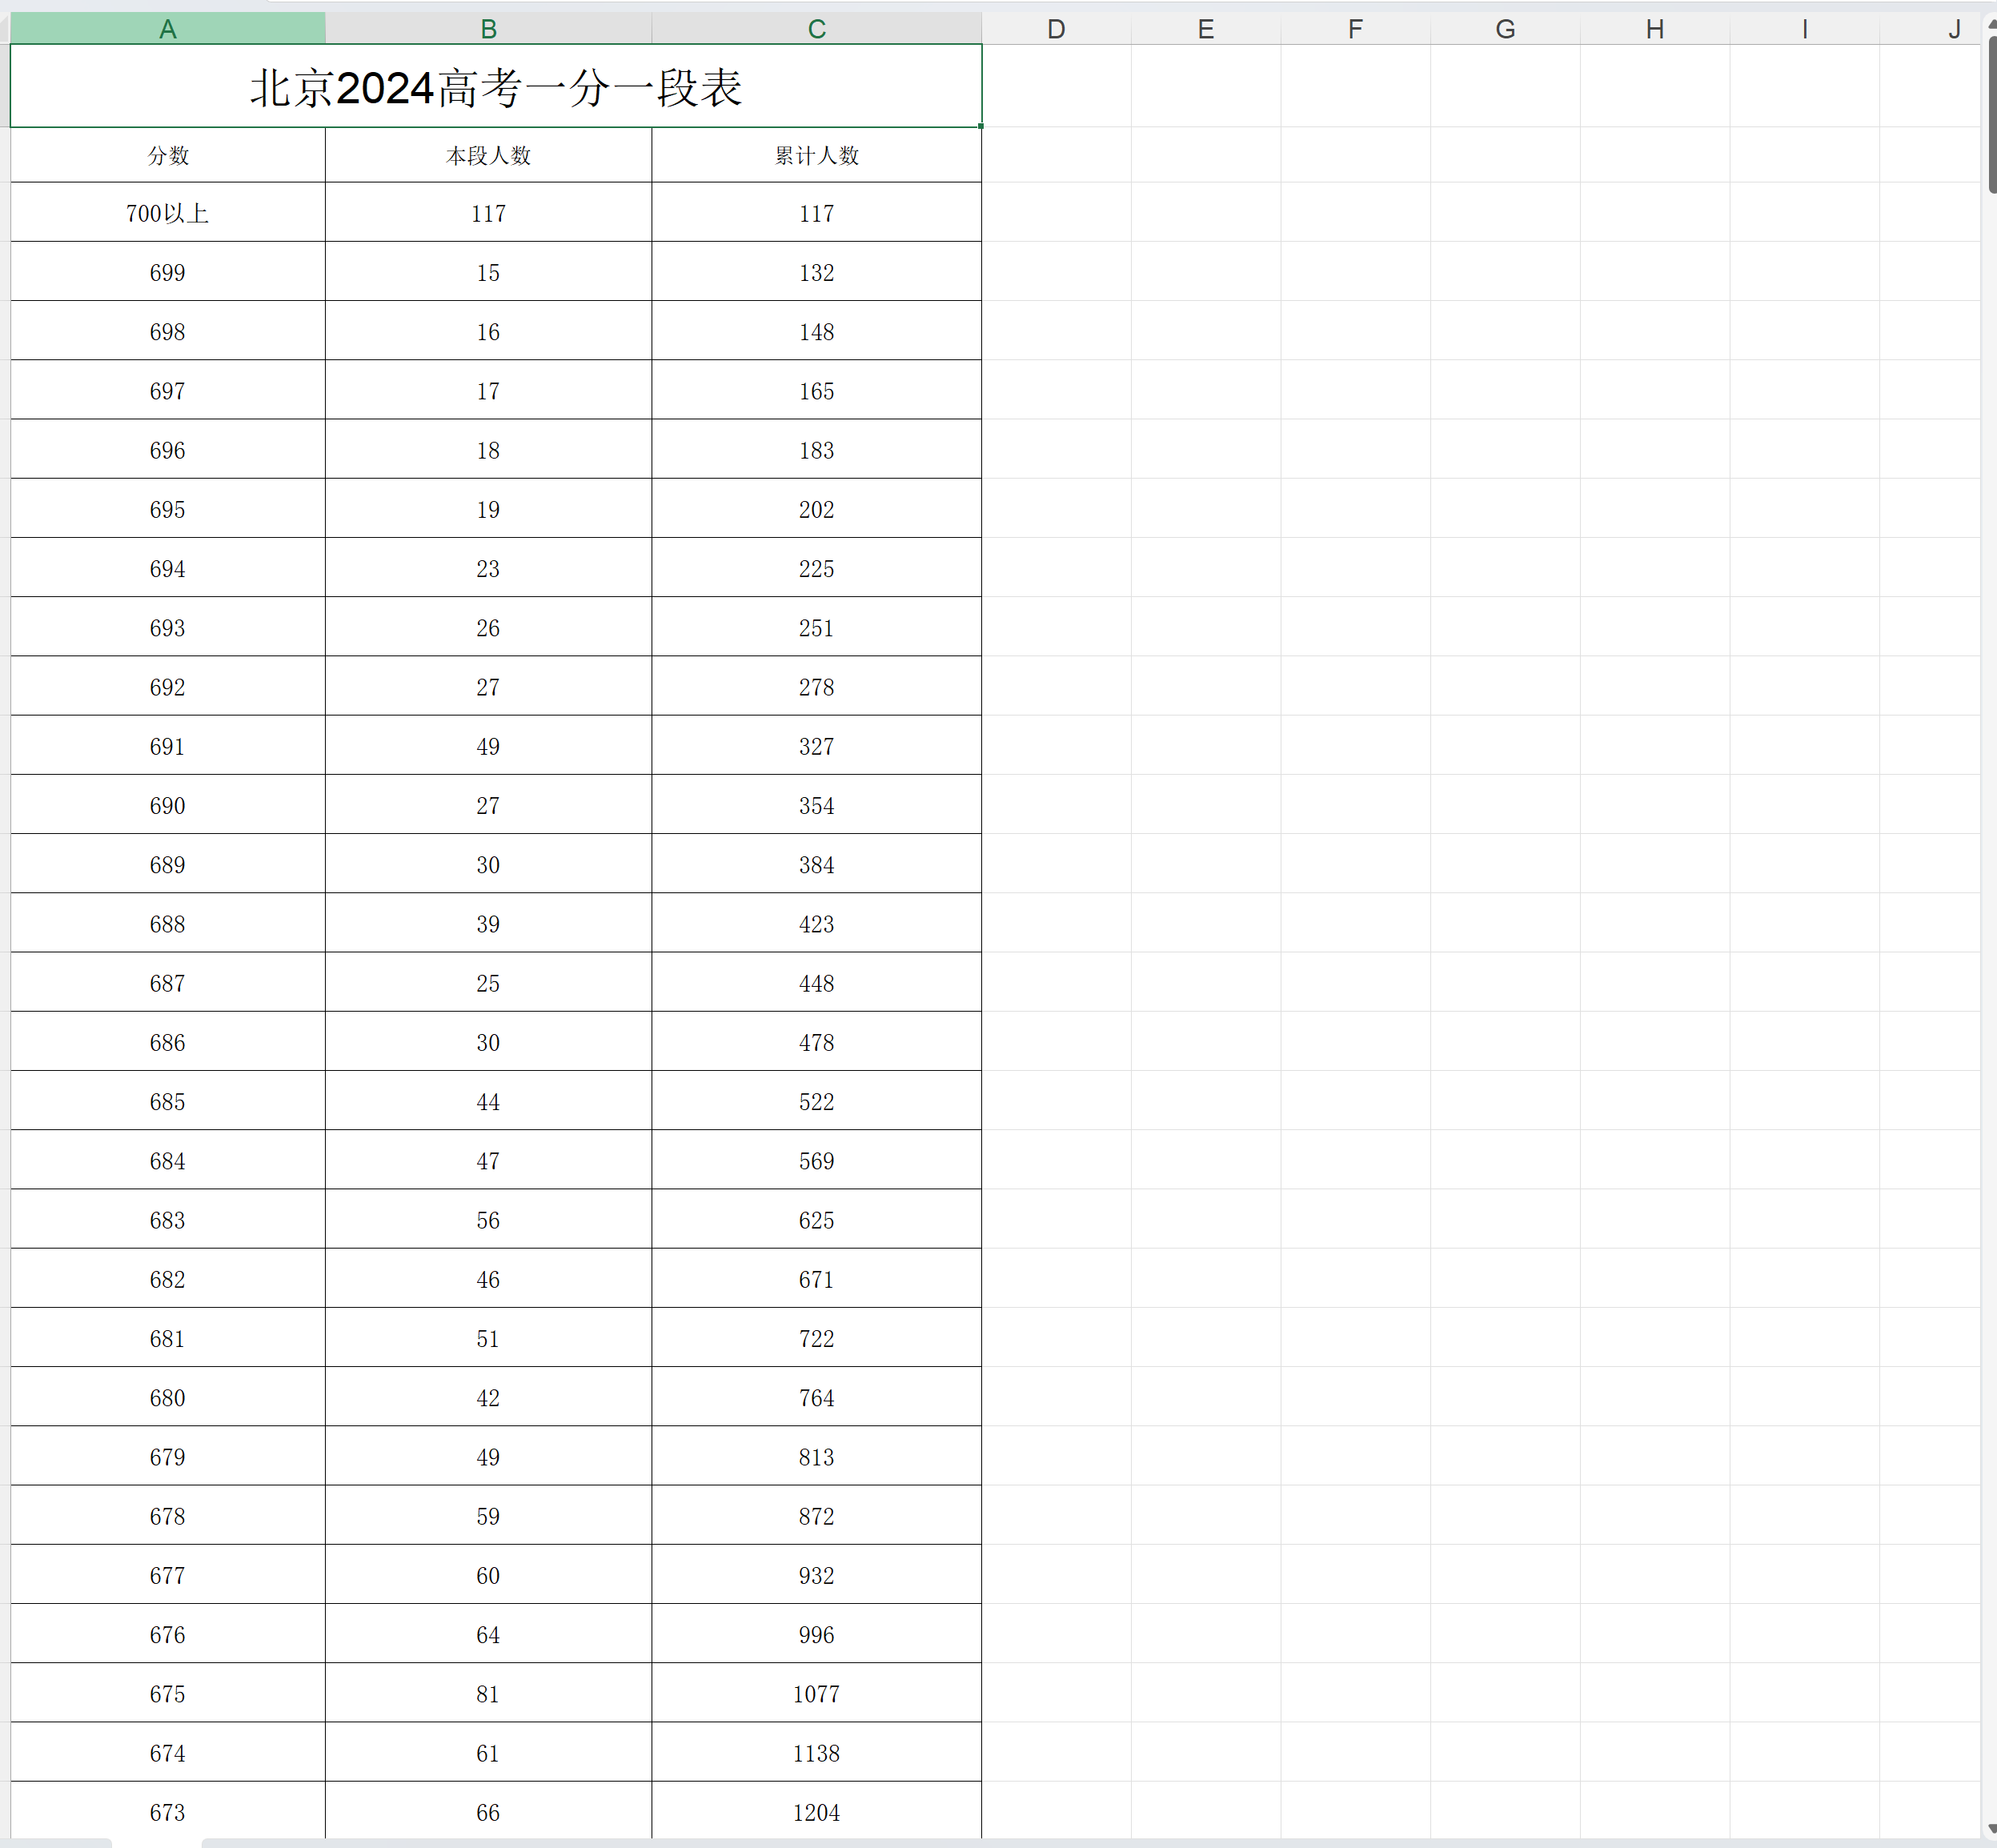
Task: Select column B header
Action: pyautogui.click(x=488, y=29)
